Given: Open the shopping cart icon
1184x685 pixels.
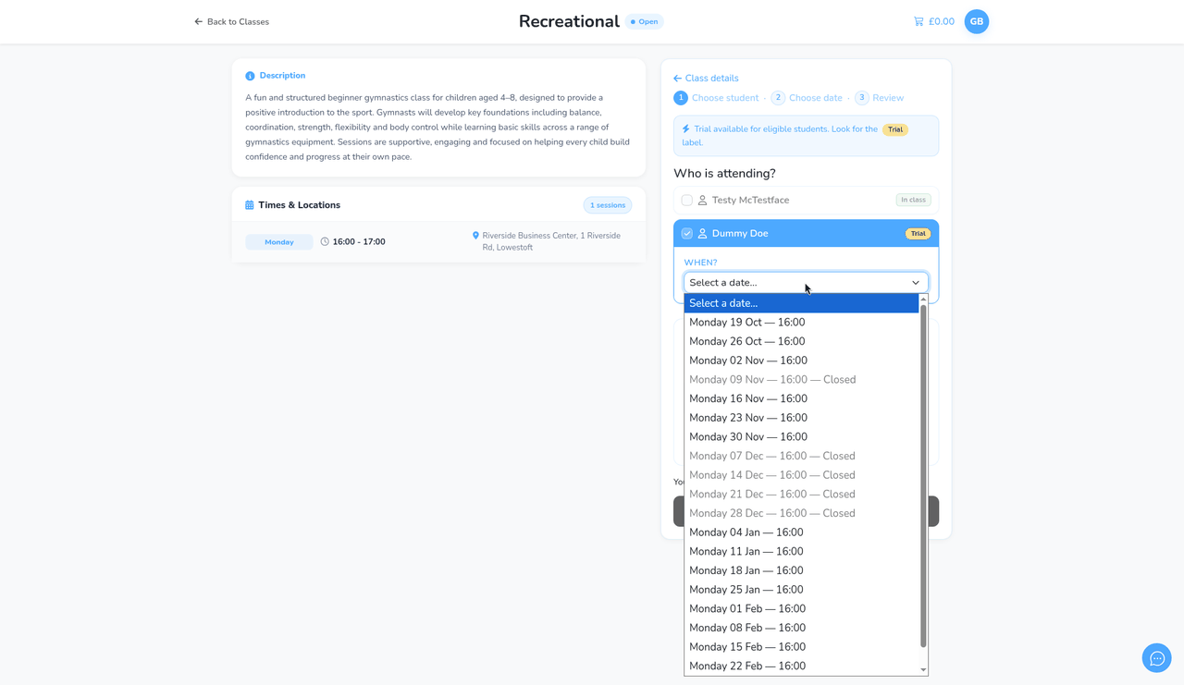Looking at the screenshot, I should tap(919, 21).
